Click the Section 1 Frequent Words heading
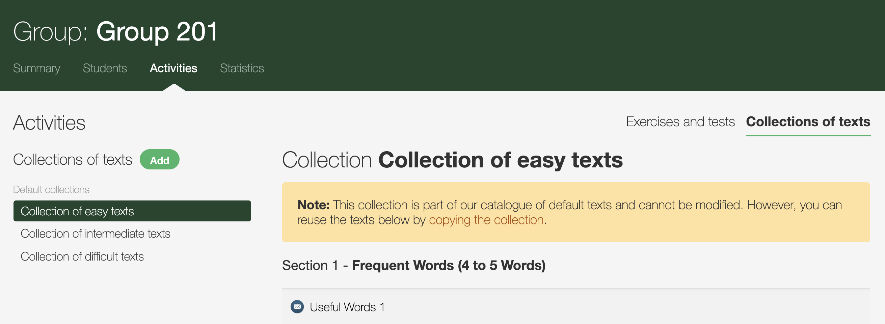 pos(414,265)
